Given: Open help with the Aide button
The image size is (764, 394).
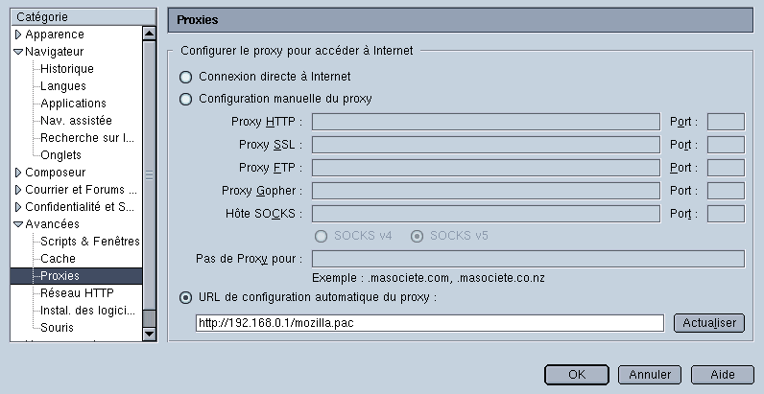Looking at the screenshot, I should [x=721, y=374].
